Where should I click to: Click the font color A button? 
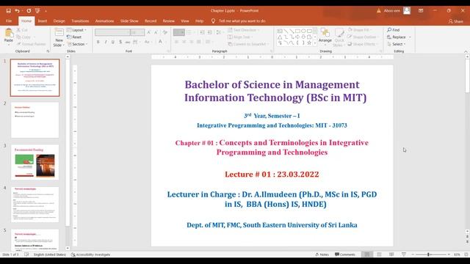160,42
